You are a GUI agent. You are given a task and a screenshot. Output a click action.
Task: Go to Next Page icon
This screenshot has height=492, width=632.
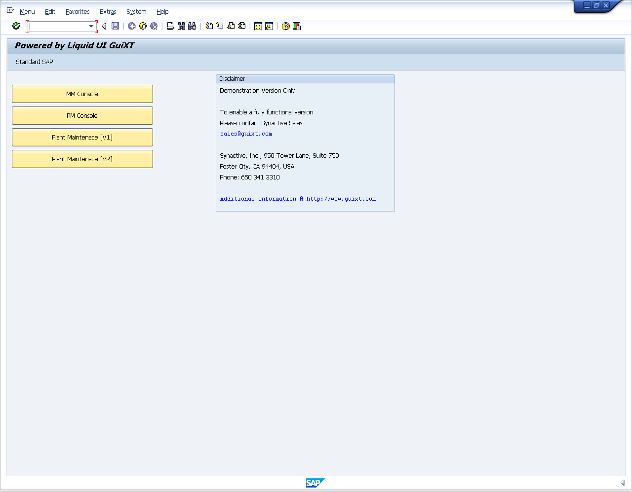click(231, 26)
